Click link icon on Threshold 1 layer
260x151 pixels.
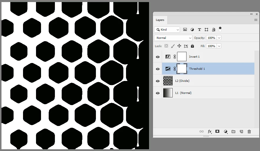point(175,69)
